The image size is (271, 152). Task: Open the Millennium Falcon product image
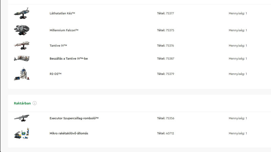[22, 30]
